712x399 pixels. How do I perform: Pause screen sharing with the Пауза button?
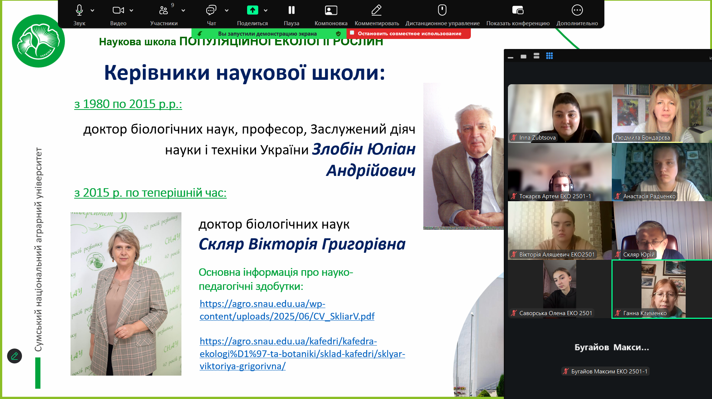pyautogui.click(x=291, y=10)
